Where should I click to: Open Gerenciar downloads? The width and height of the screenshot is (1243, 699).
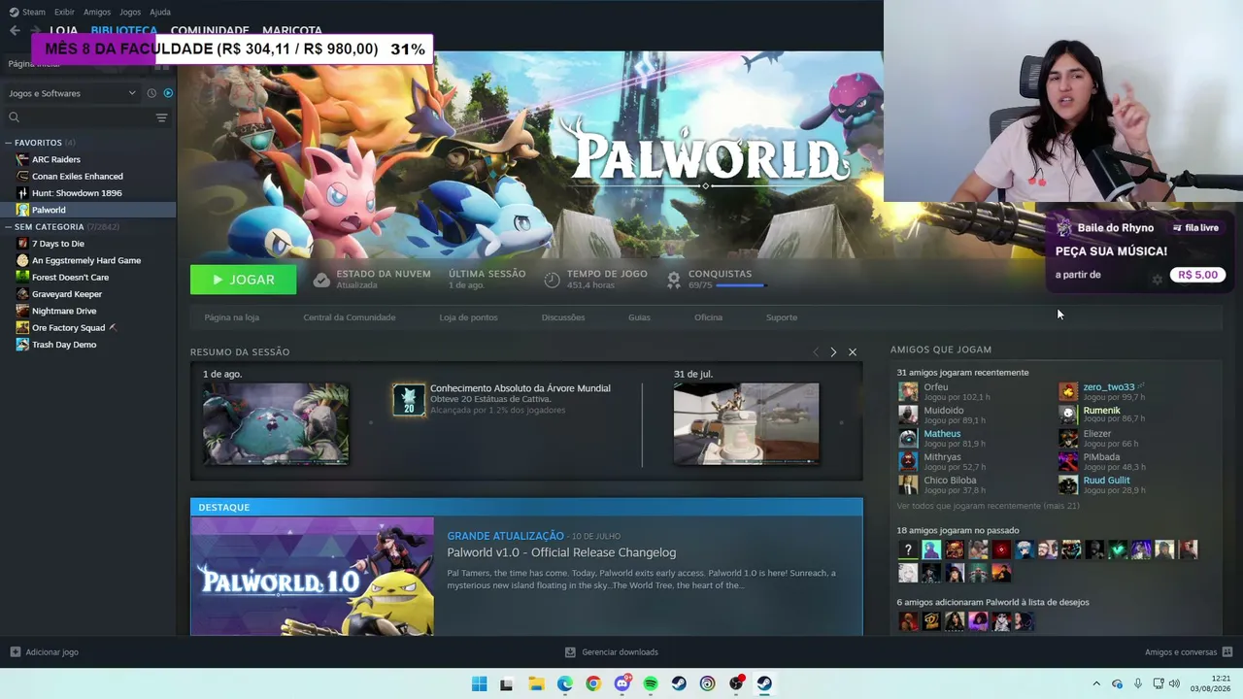pos(612,652)
